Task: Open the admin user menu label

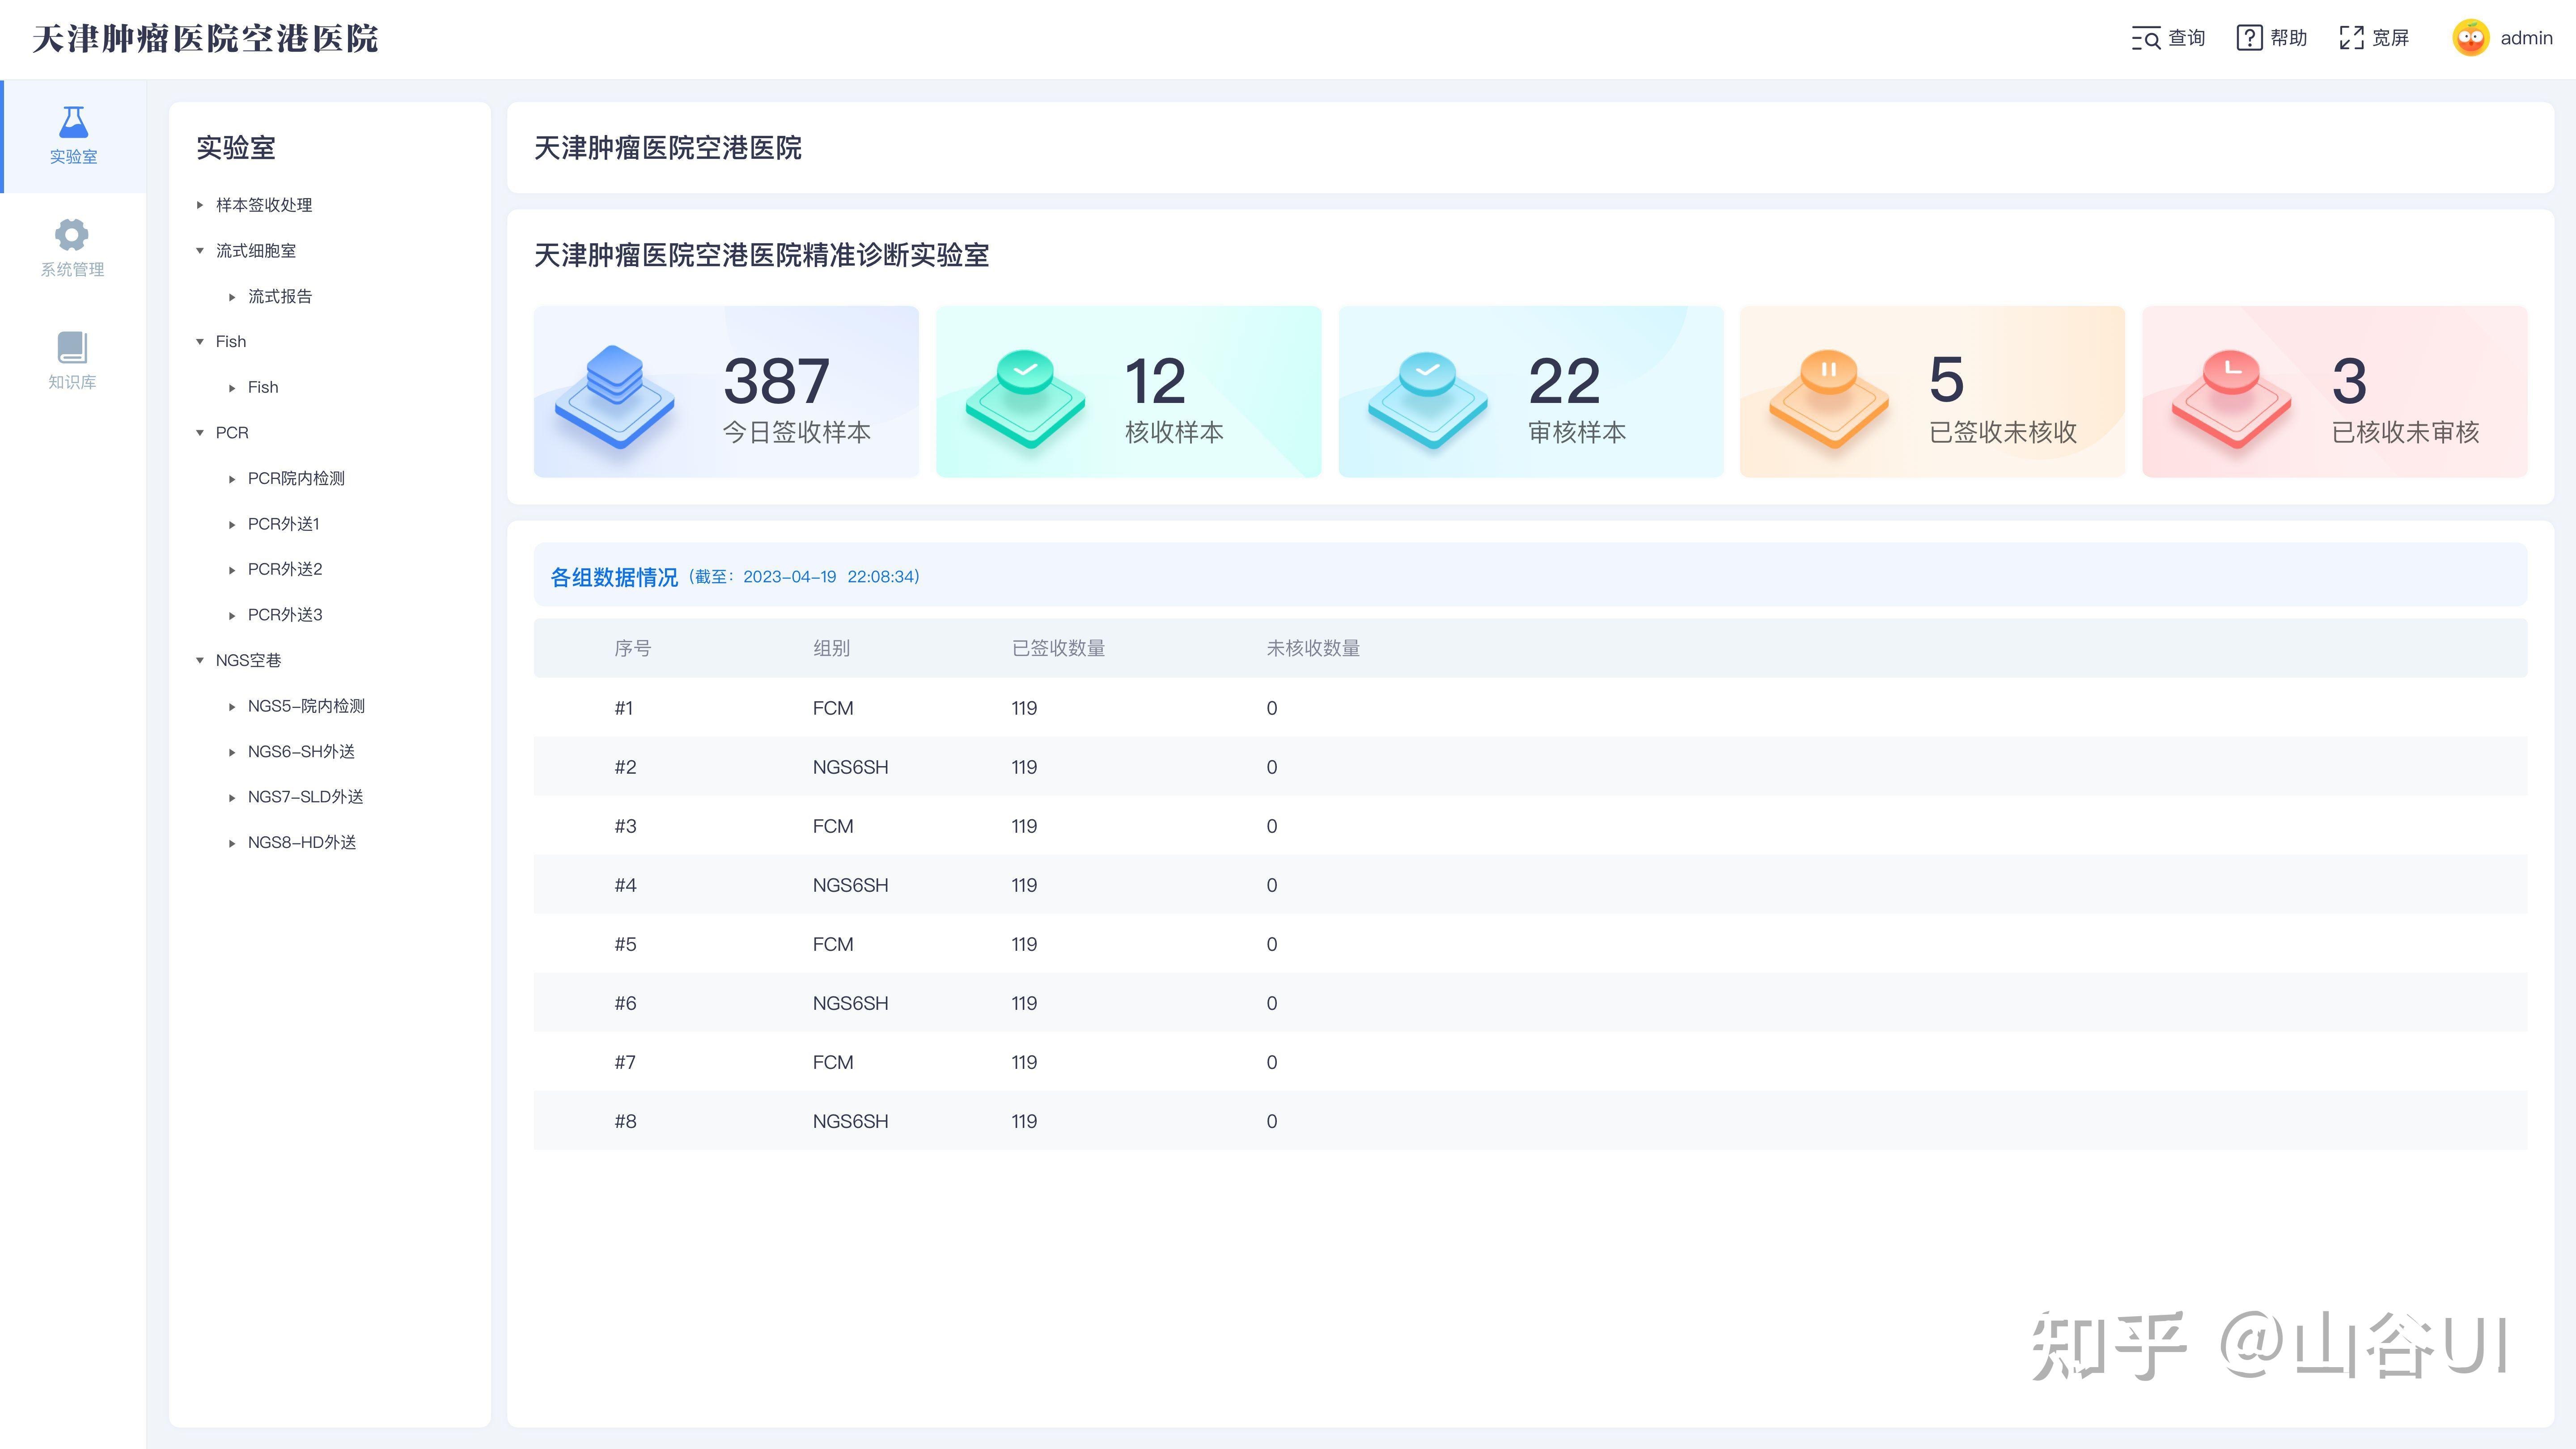Action: point(2526,38)
